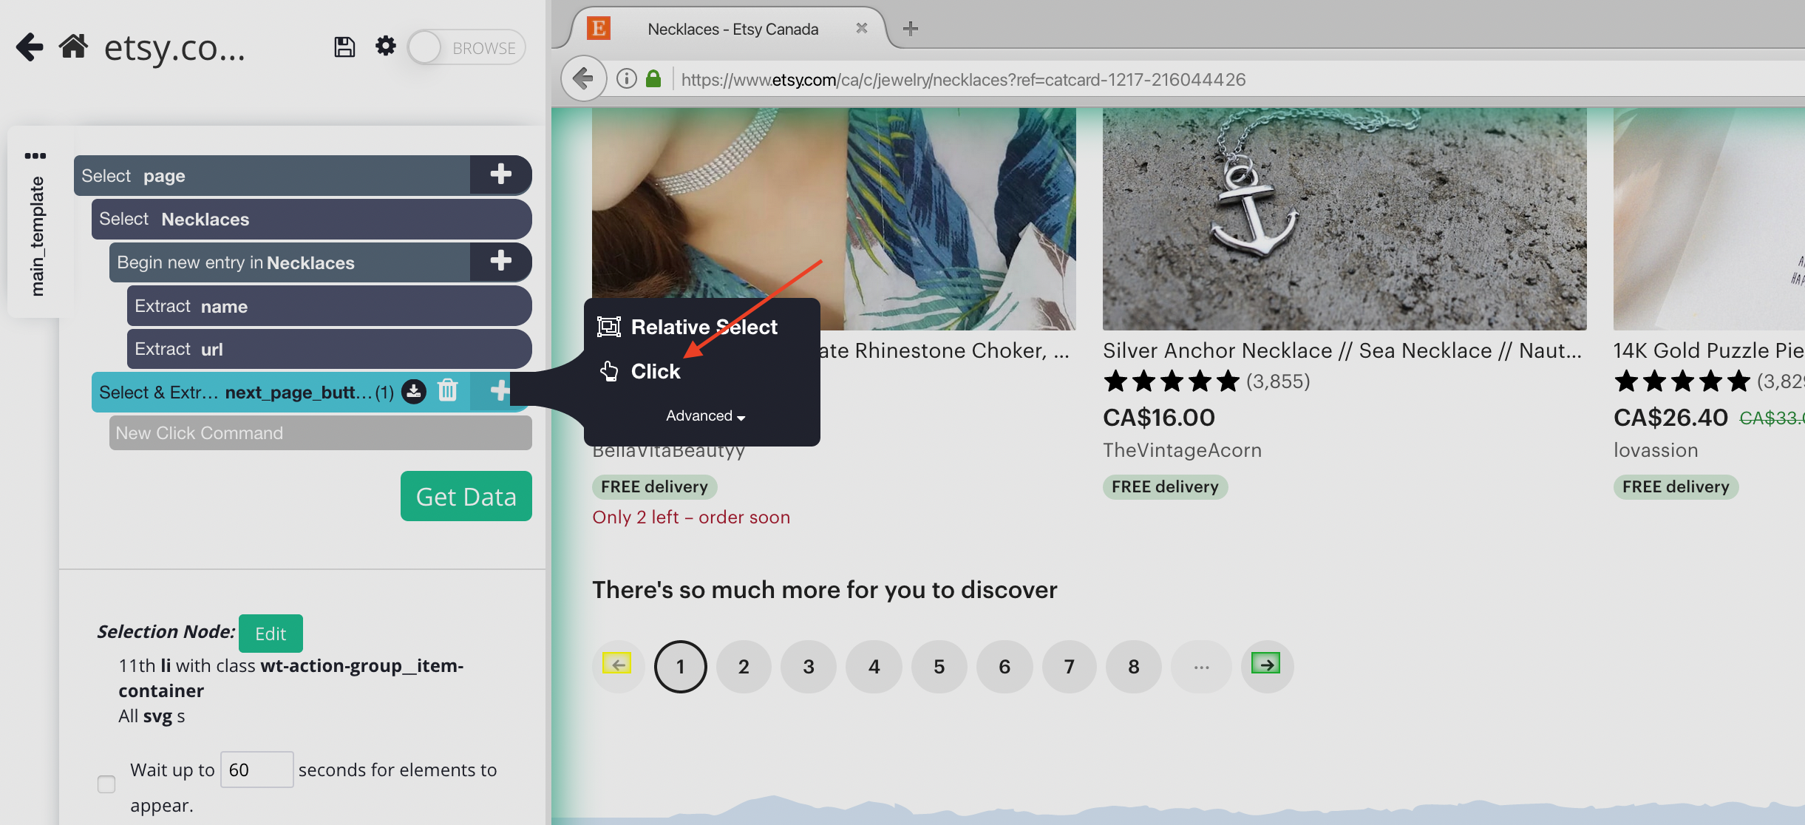Toggle the BROWSE mode switch

[466, 47]
